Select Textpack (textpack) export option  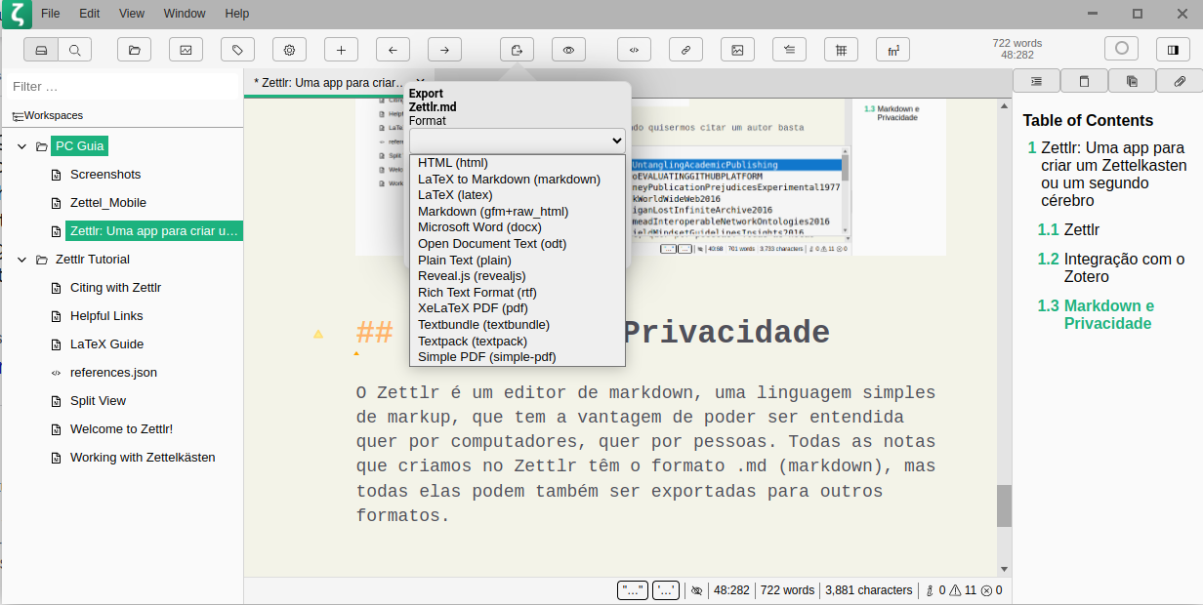pyautogui.click(x=518, y=342)
